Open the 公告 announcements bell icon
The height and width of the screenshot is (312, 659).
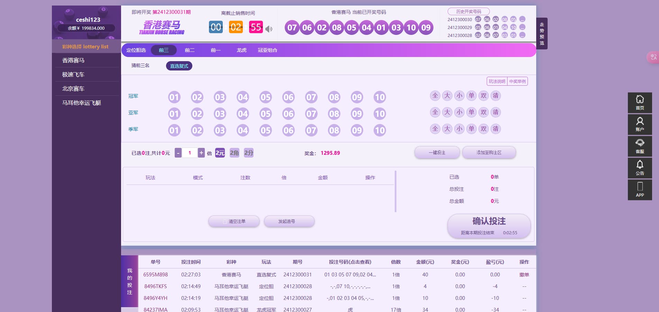point(640,168)
